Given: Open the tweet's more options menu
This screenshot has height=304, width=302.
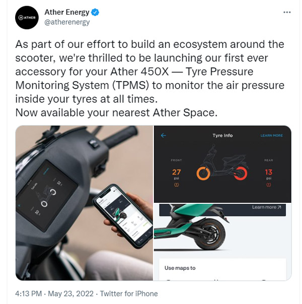Looking at the screenshot, I should coord(287,12).
